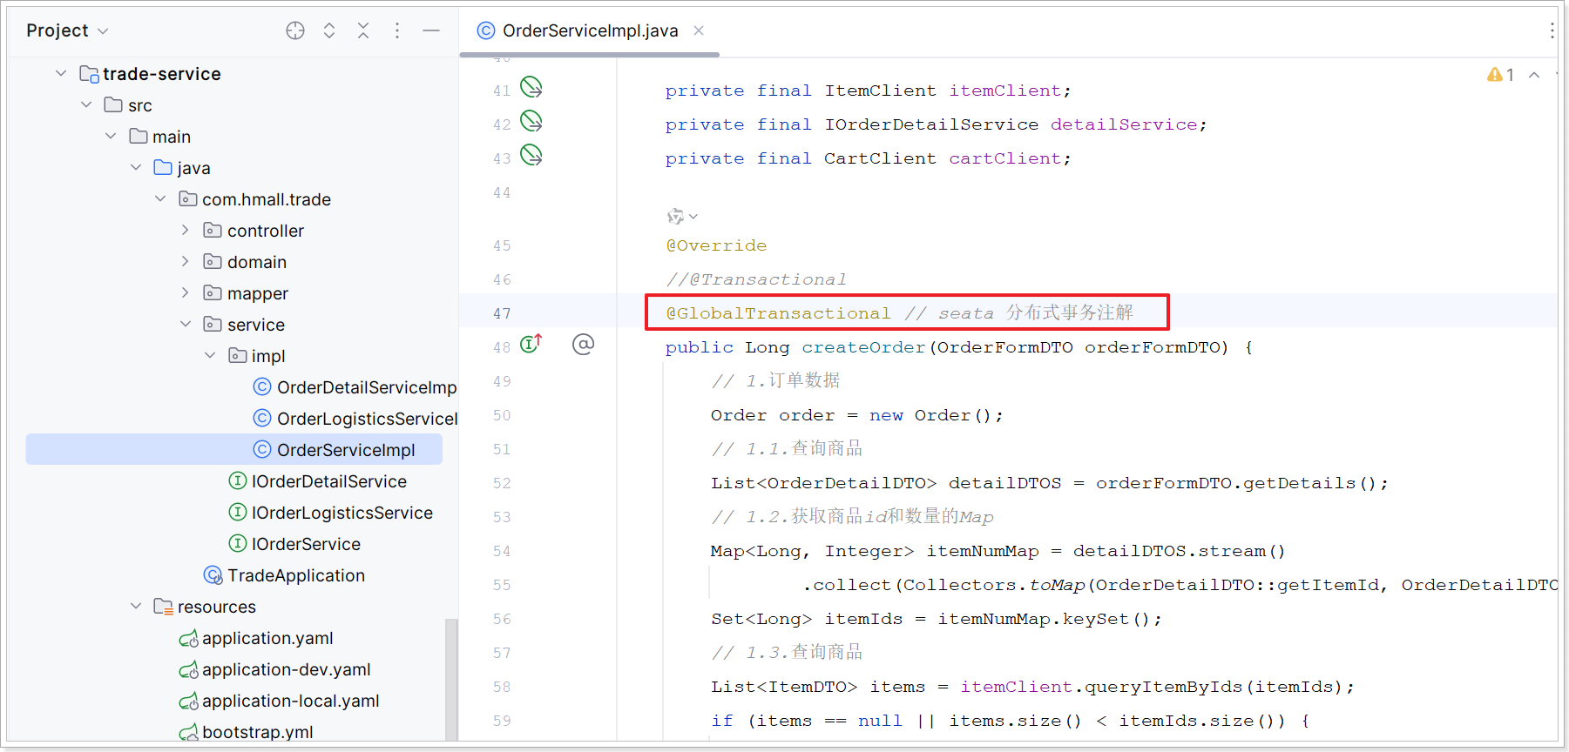Click detailService field on line 42
Image resolution: width=1569 pixels, height=752 pixels.
pyautogui.click(x=1124, y=124)
